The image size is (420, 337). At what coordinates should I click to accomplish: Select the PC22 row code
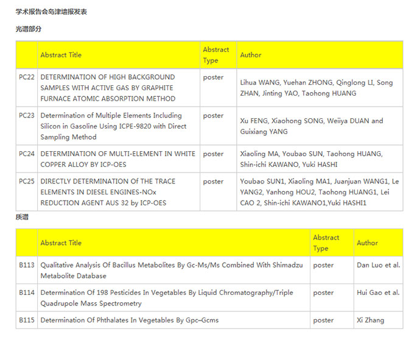[27, 77]
